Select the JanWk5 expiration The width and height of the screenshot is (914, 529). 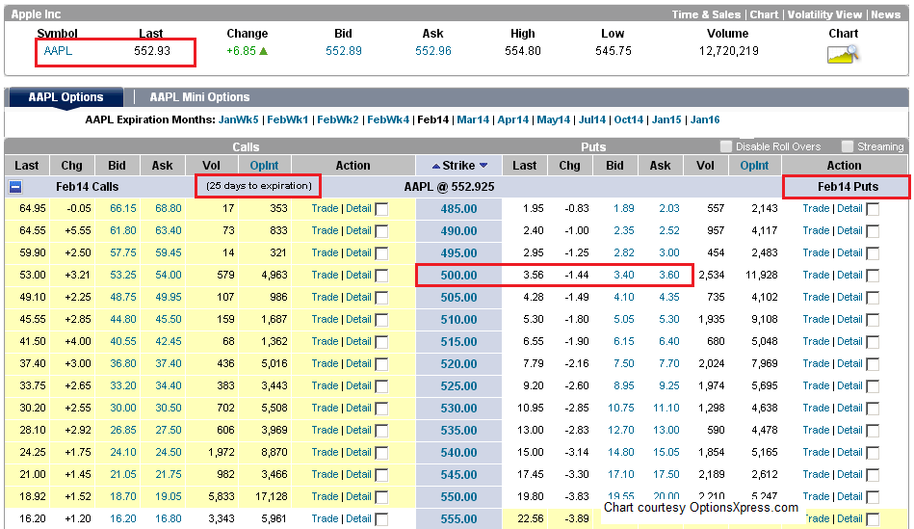point(238,119)
